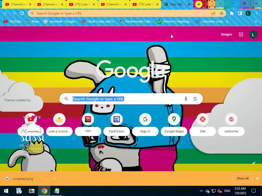Close the downloads bar
This screenshot has height=196, width=262.
pyautogui.click(x=257, y=178)
